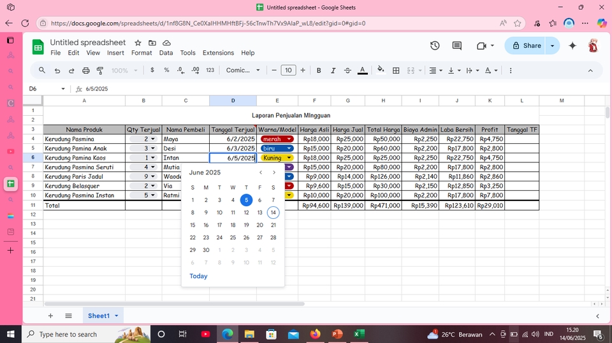The image size is (612, 343).
Task: Click the Borders icon in toolbar
Action: [396, 71]
